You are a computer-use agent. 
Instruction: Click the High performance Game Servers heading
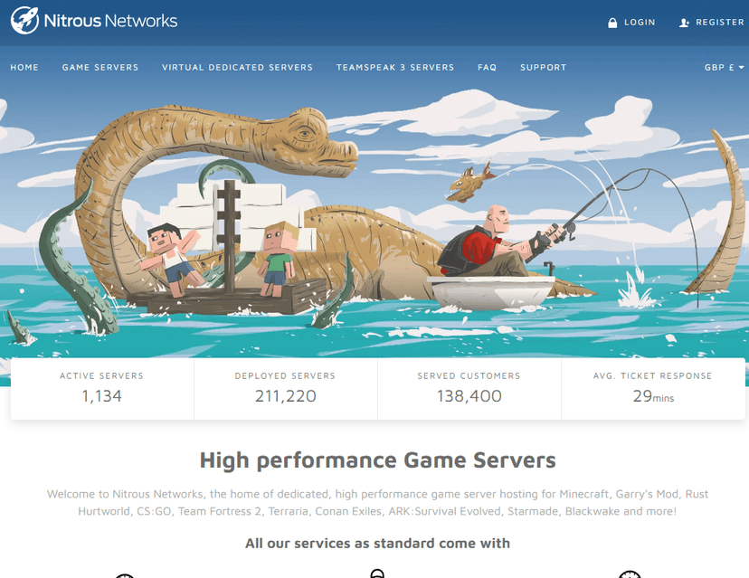[377, 460]
